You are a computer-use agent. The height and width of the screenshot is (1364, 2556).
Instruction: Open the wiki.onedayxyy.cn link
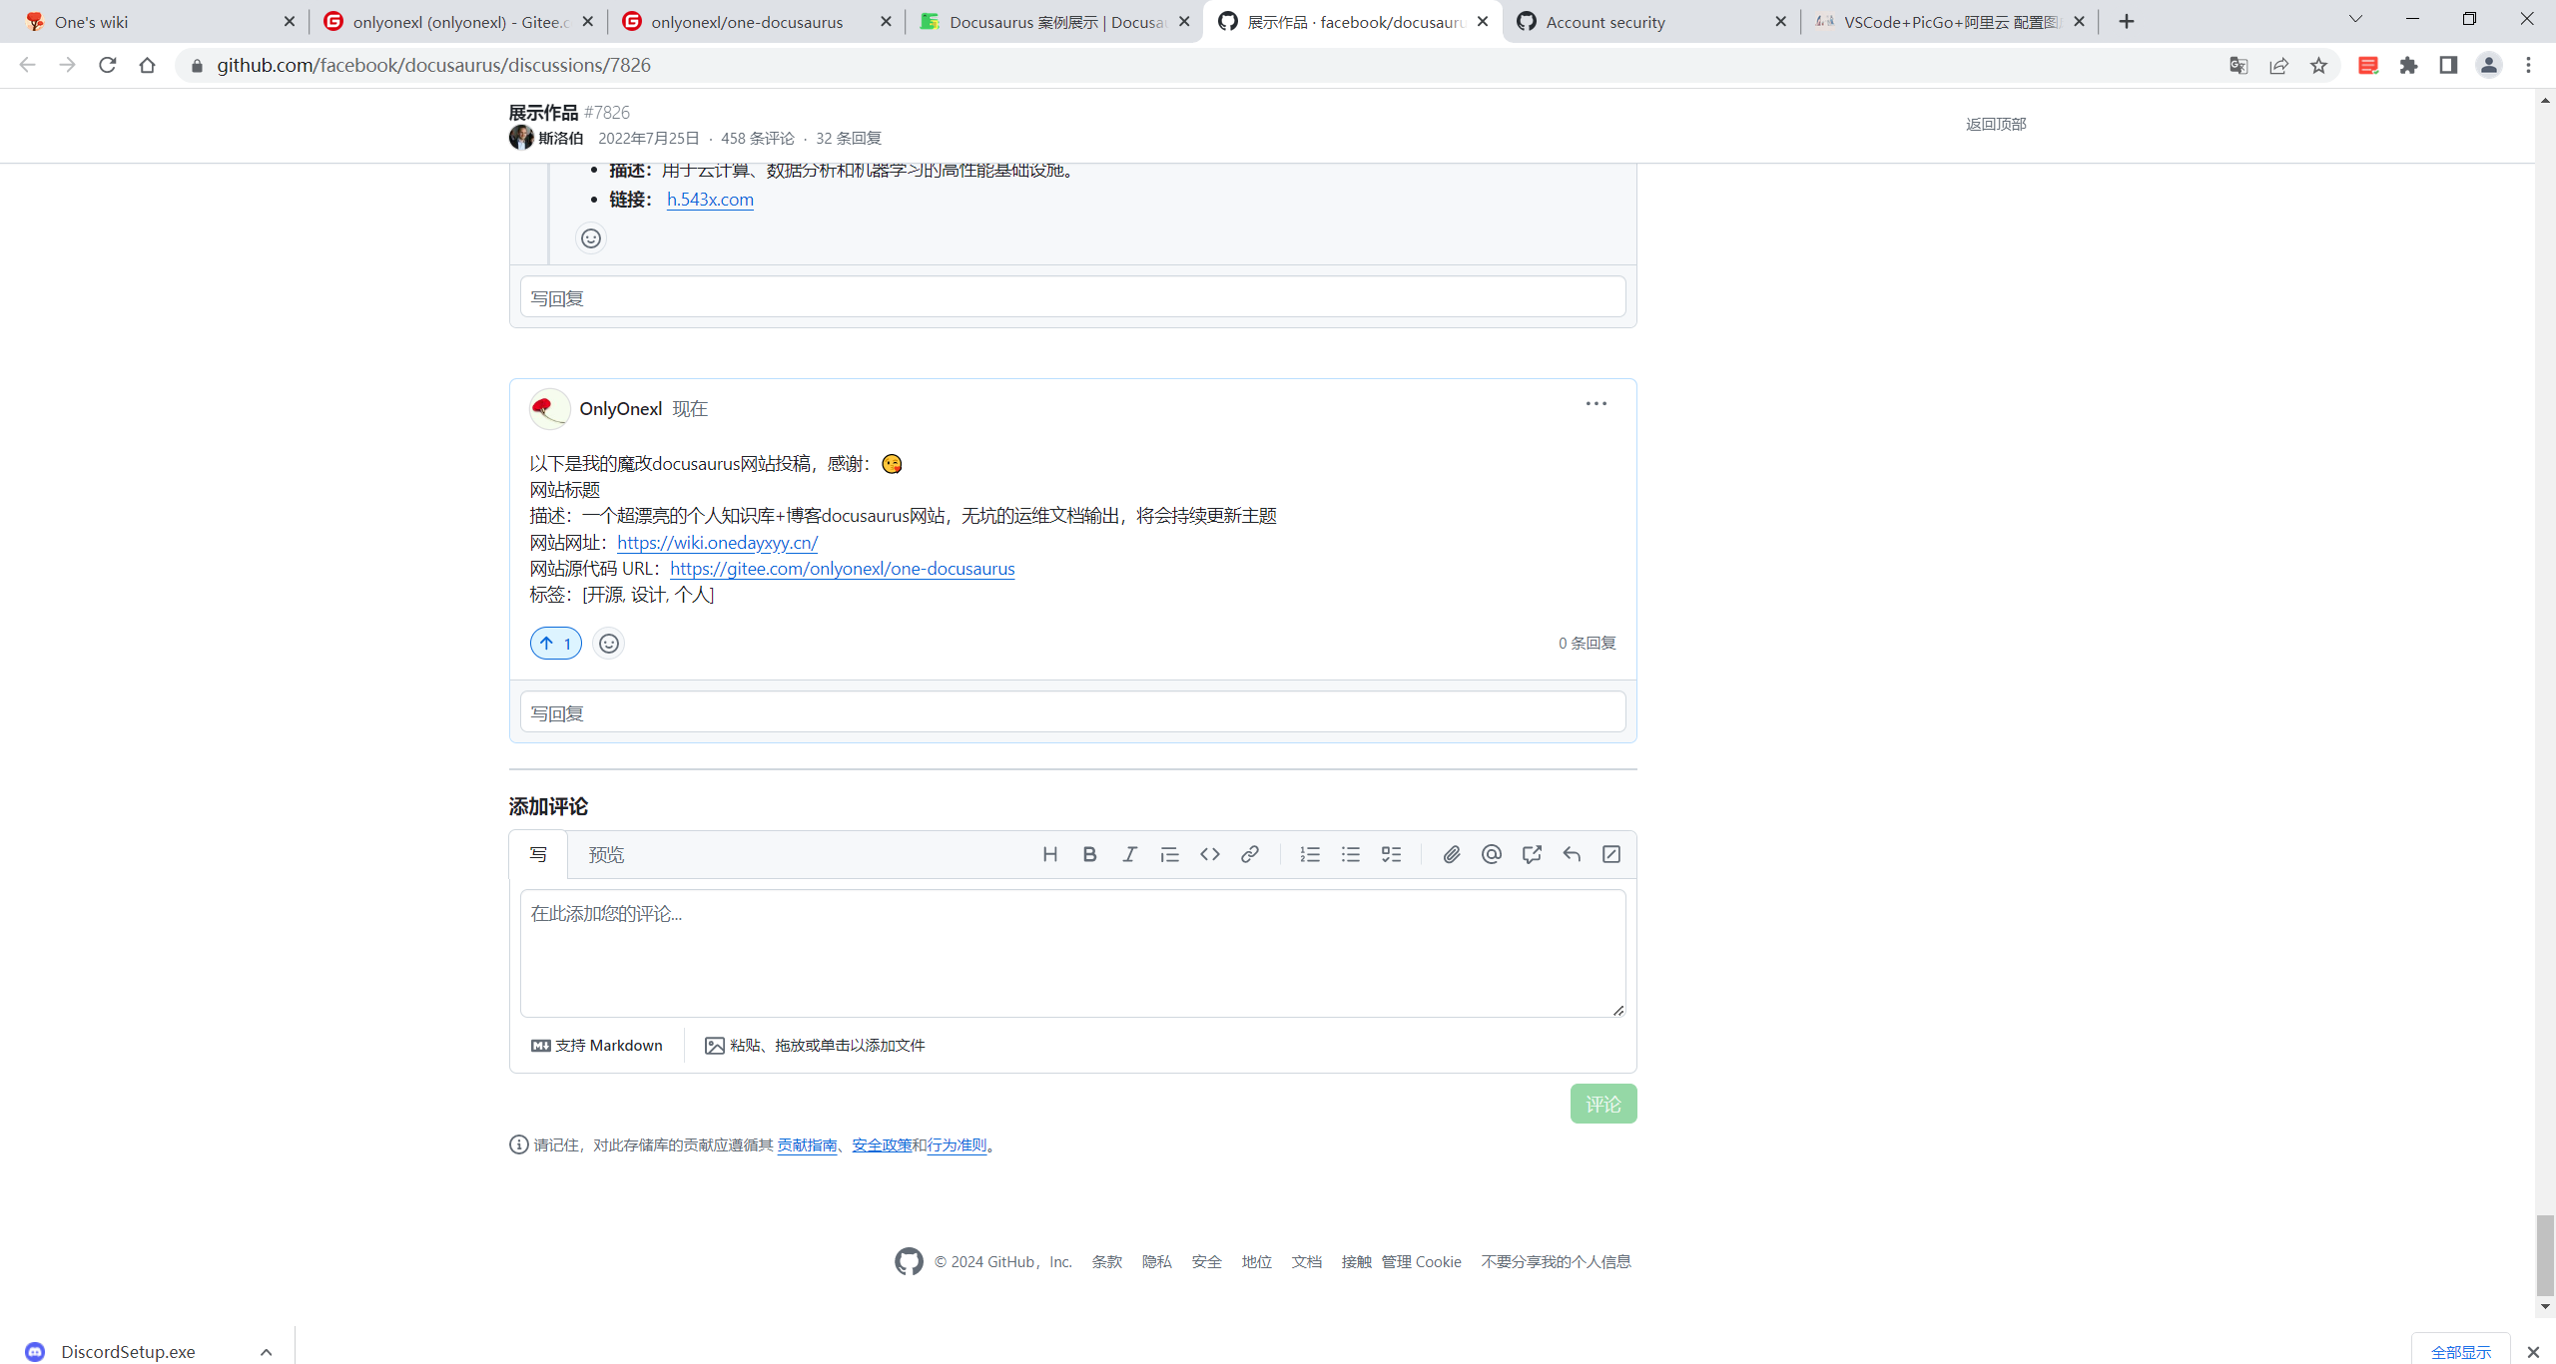click(717, 543)
